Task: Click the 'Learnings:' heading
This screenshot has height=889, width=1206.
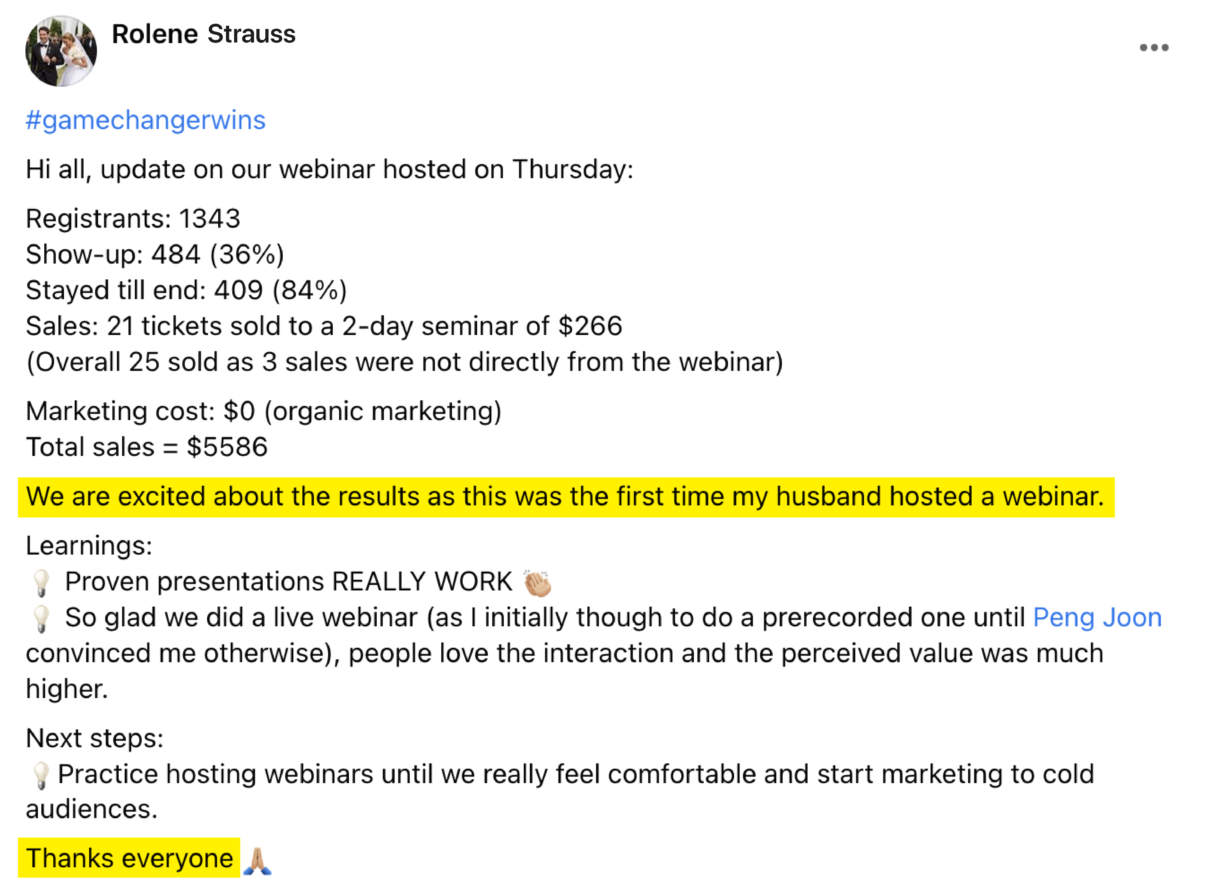Action: 89,546
